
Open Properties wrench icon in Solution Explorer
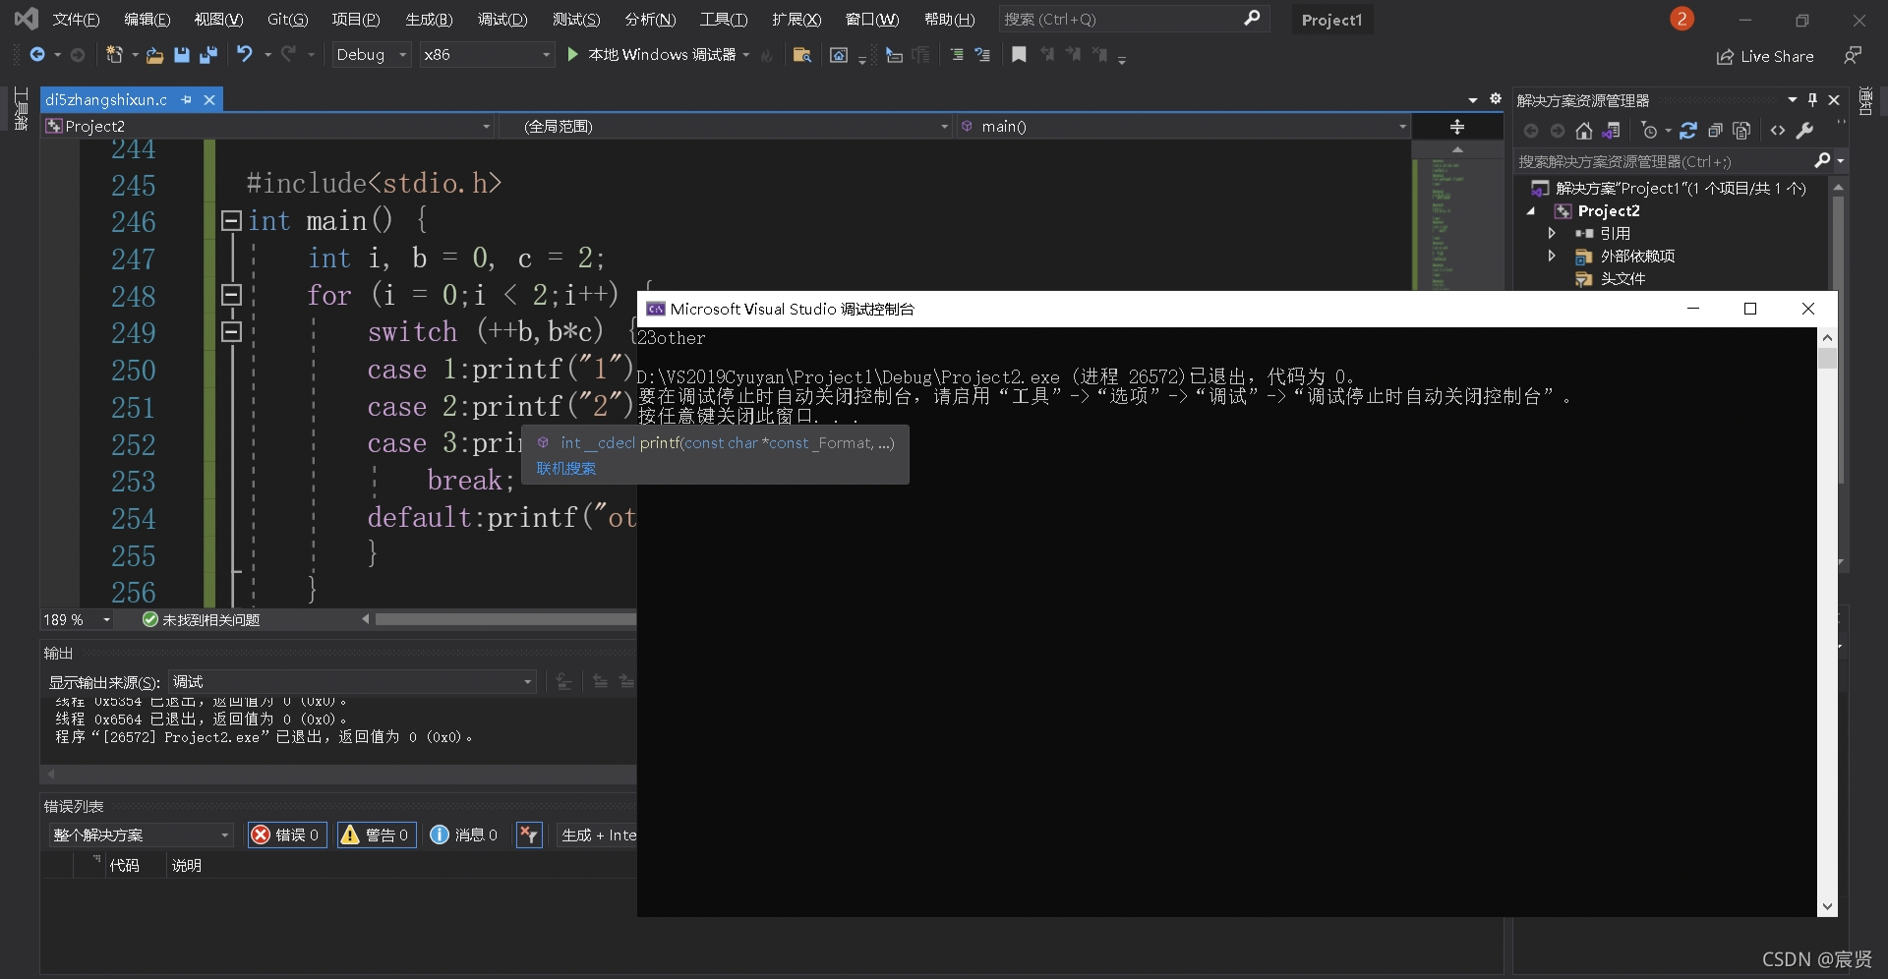tap(1804, 131)
